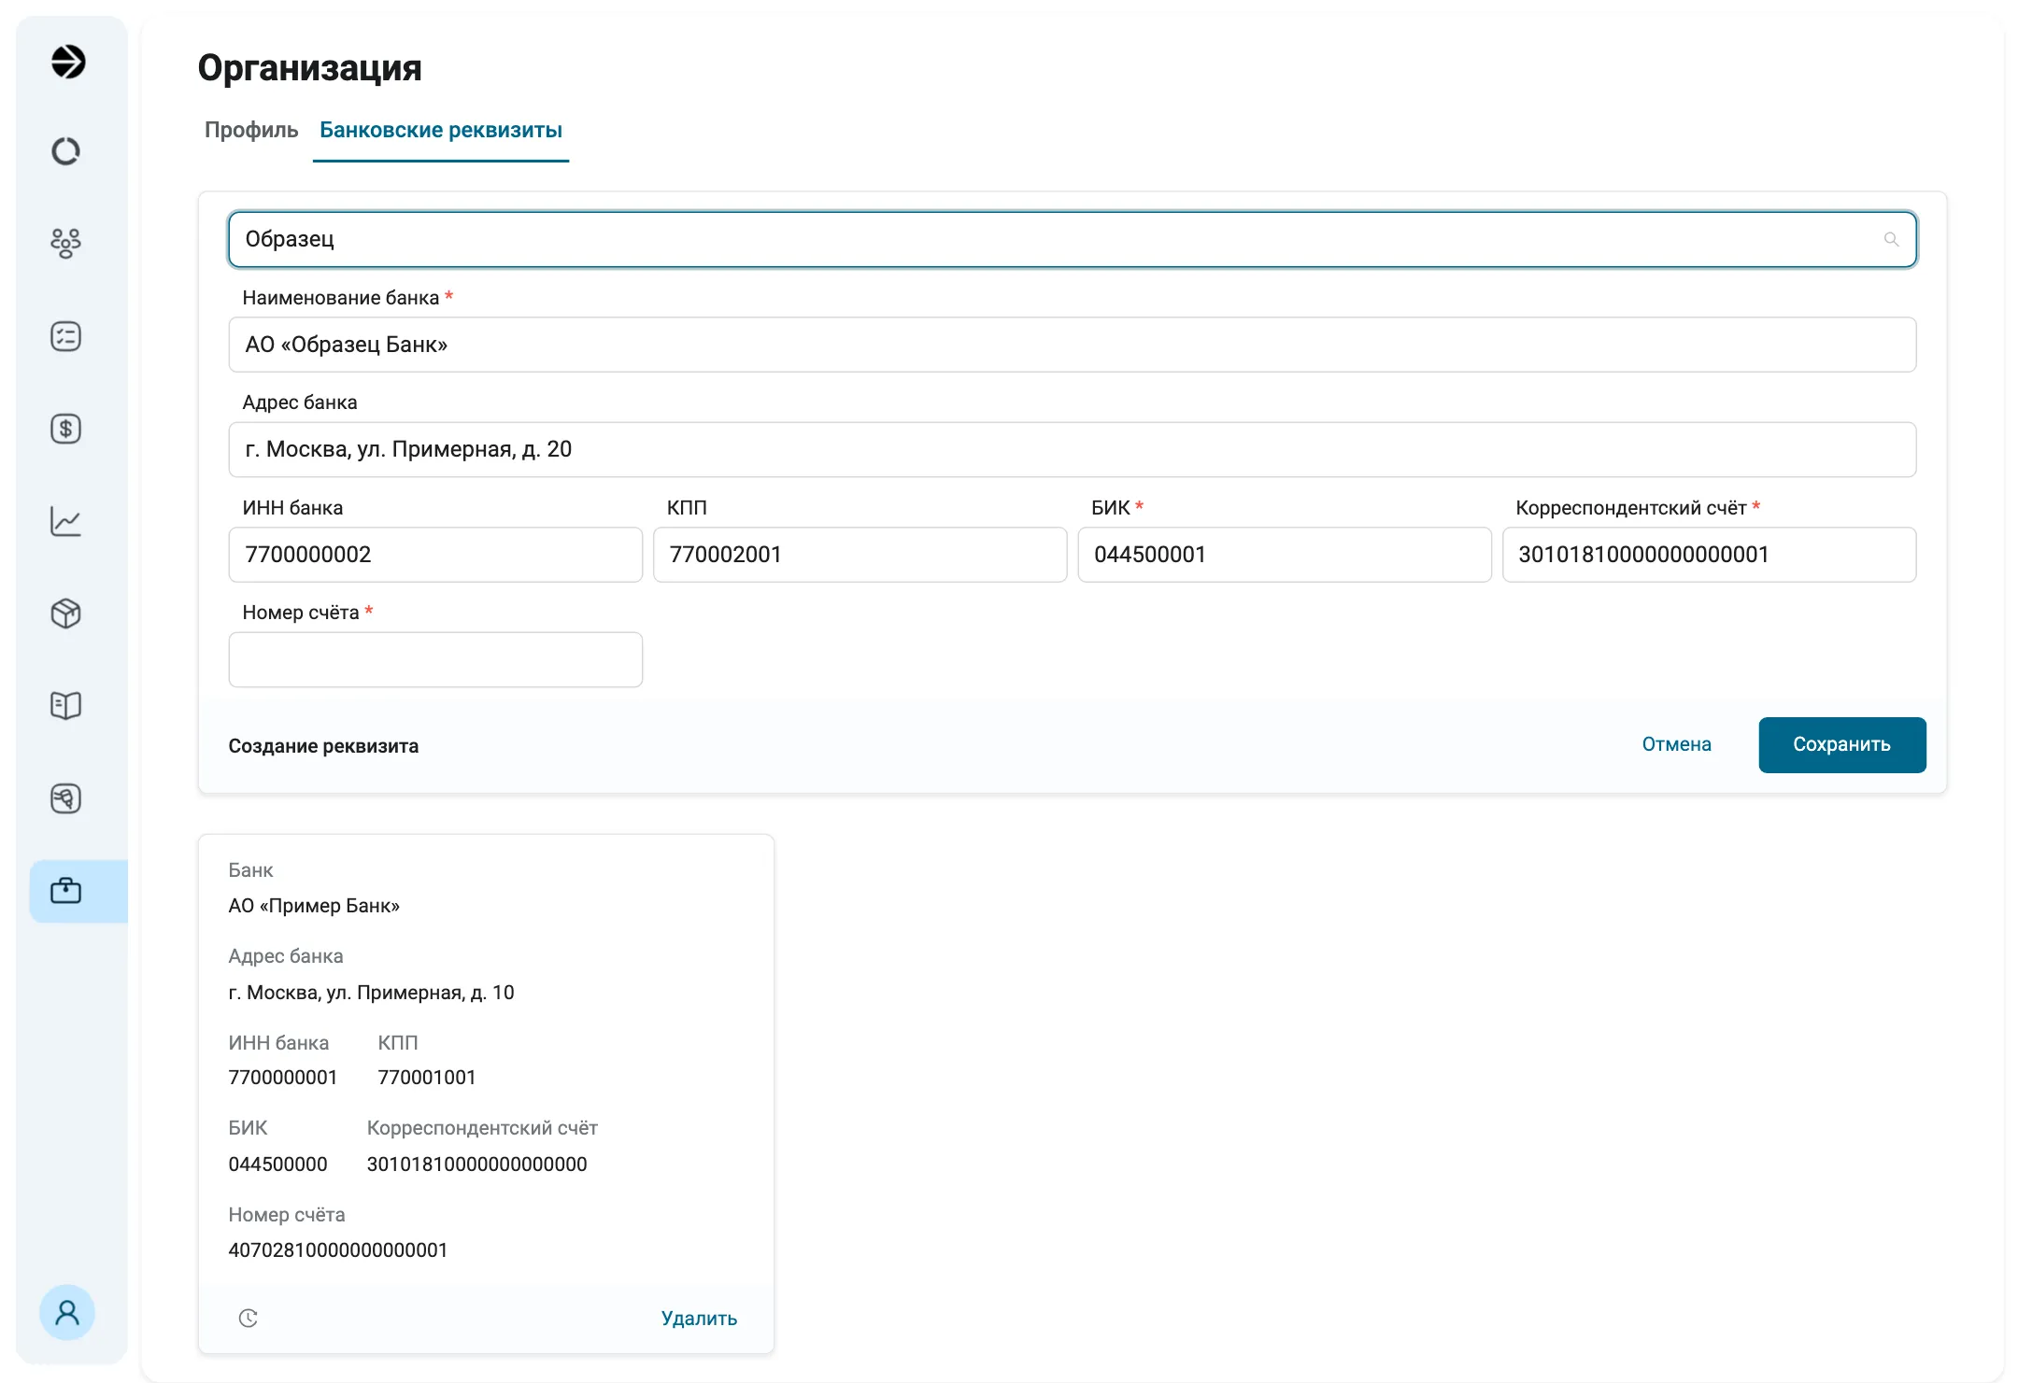Click the КПП input field
Viewport: 2018px width, 1383px height.
[860, 555]
